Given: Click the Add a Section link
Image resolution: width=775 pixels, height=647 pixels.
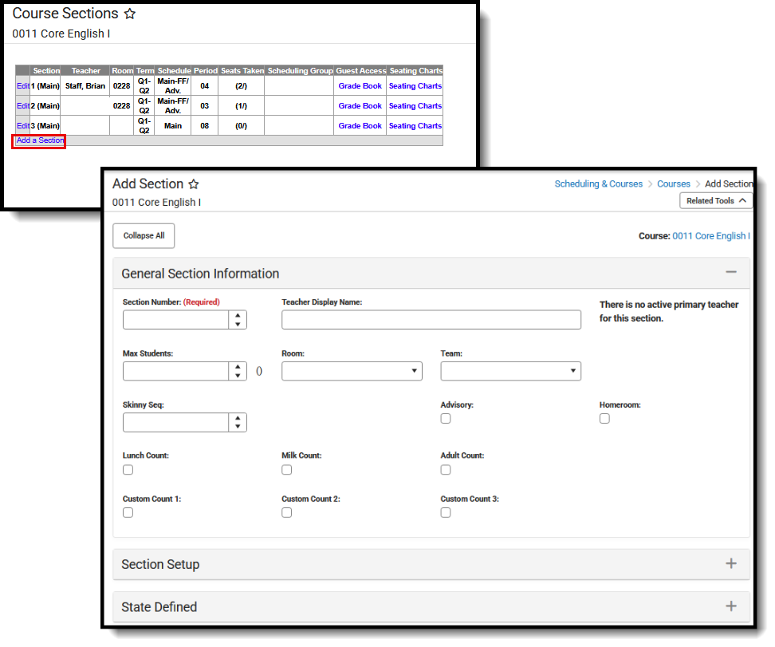Looking at the screenshot, I should point(38,140).
